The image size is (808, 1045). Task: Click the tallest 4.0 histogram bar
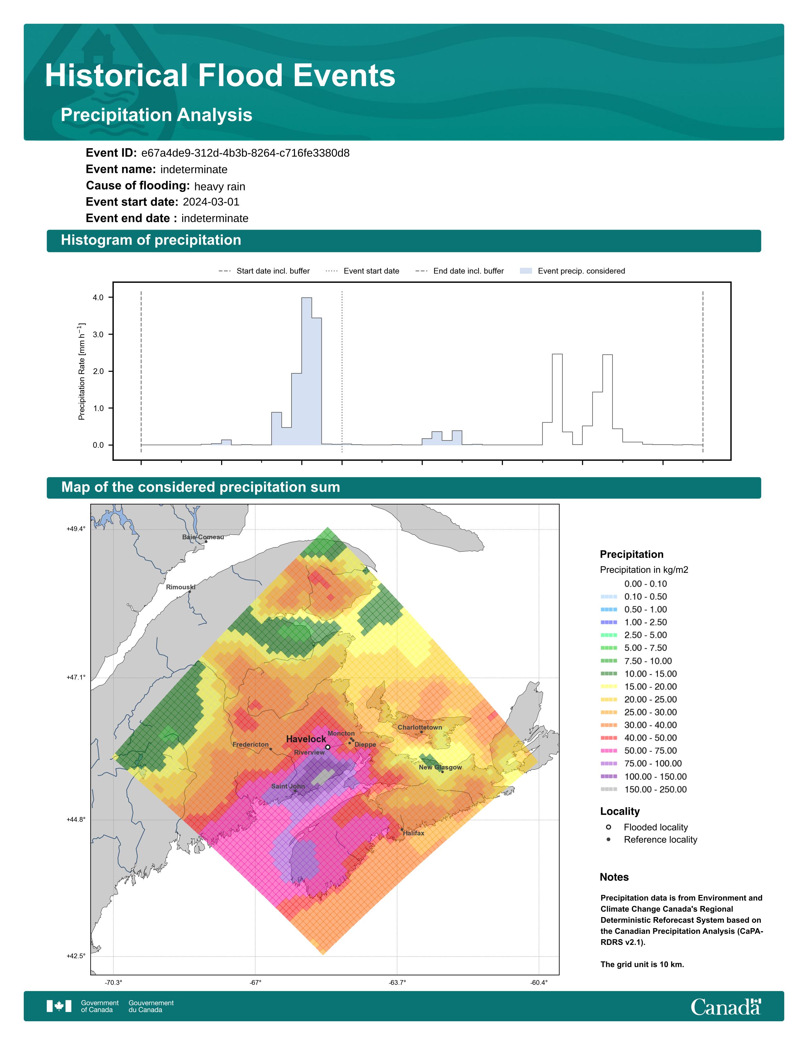(x=306, y=371)
